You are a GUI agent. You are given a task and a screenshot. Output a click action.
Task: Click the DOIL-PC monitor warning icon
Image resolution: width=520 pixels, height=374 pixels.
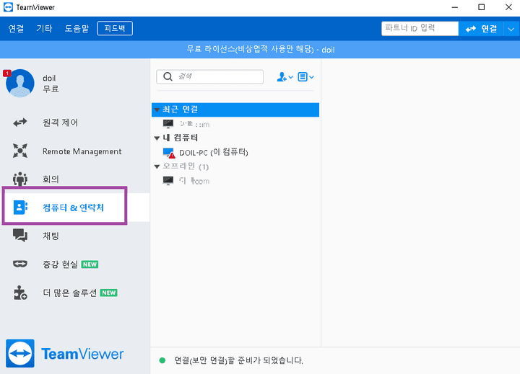[x=169, y=153]
